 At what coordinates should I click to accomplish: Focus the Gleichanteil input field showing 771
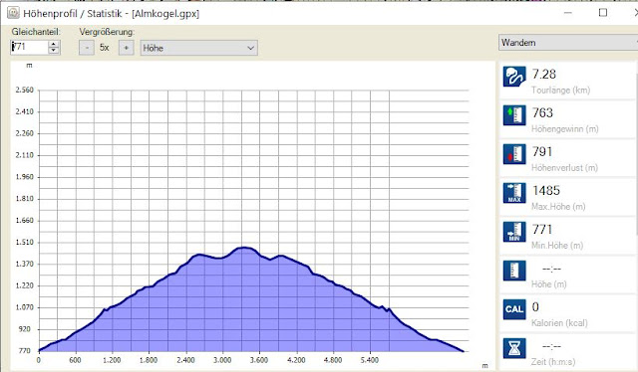29,47
